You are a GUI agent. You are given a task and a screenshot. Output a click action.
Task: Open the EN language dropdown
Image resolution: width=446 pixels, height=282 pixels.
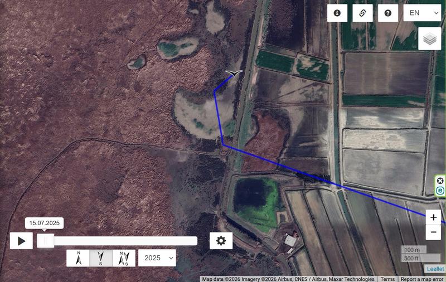coord(422,13)
